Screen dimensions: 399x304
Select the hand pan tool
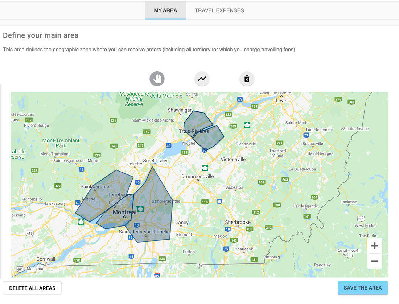[x=157, y=79]
